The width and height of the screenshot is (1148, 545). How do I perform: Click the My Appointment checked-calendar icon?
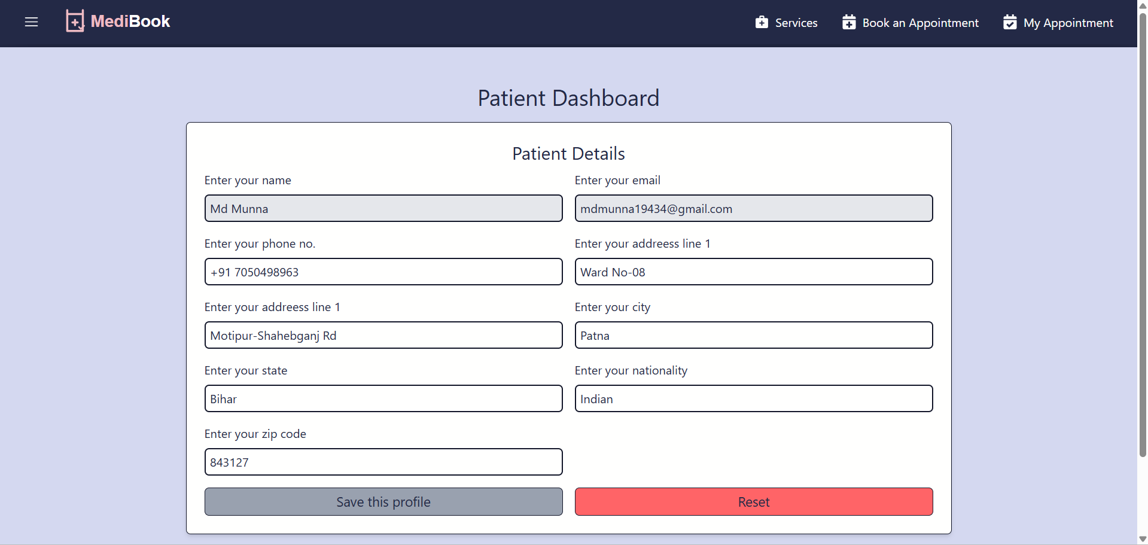pos(1010,22)
